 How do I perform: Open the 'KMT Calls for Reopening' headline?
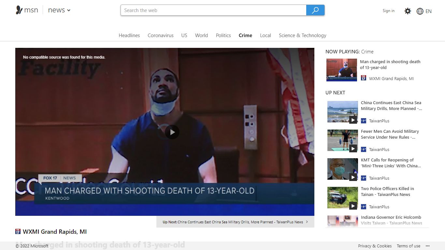391,163
